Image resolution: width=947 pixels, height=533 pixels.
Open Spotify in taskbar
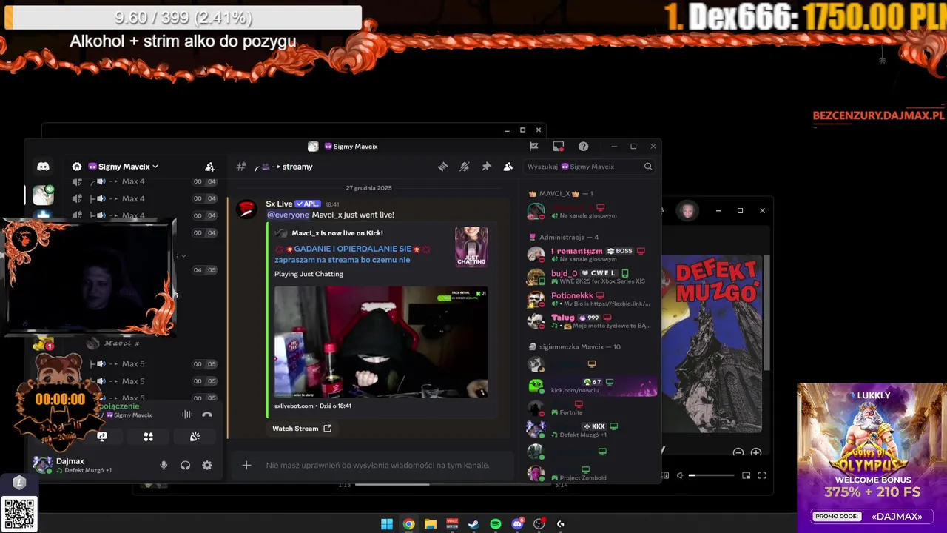[495, 524]
